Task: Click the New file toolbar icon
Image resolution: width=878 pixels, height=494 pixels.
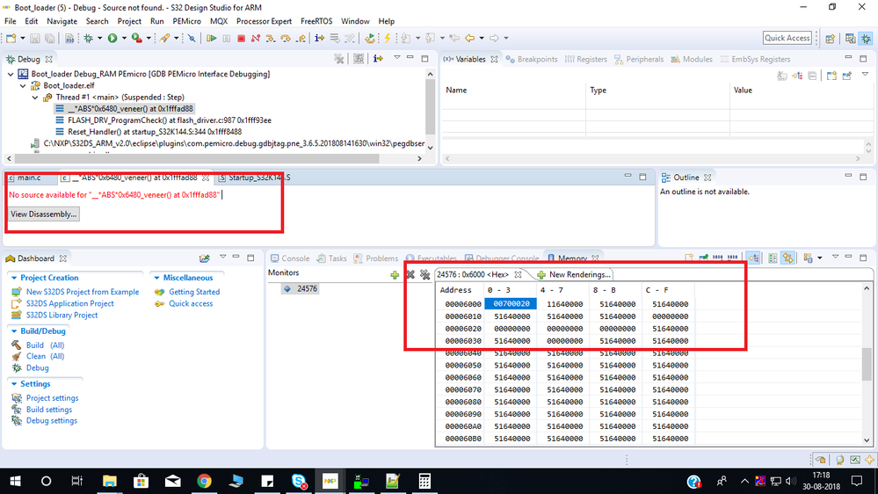Action: tap(11, 38)
